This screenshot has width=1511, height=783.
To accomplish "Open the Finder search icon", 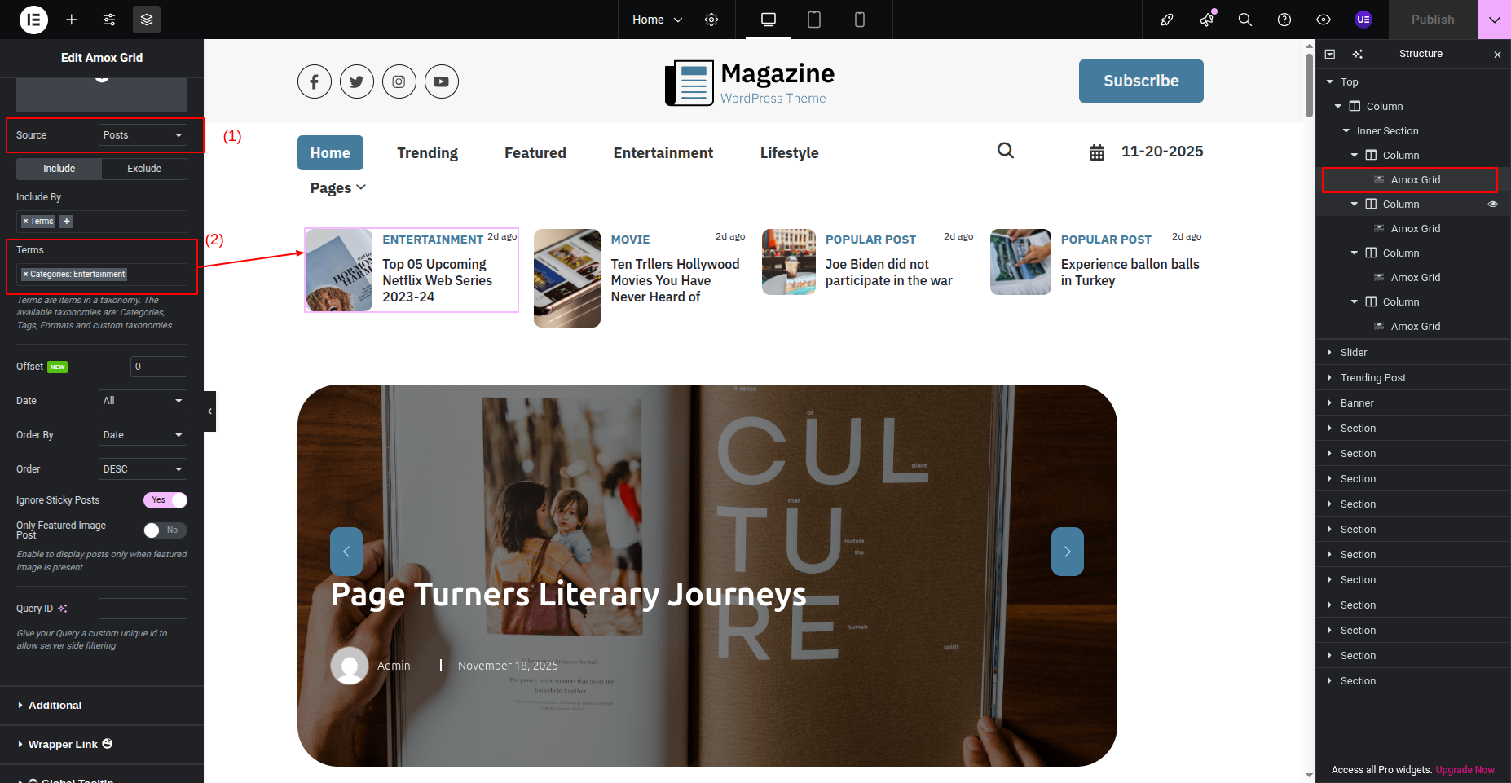I will coord(1244,20).
